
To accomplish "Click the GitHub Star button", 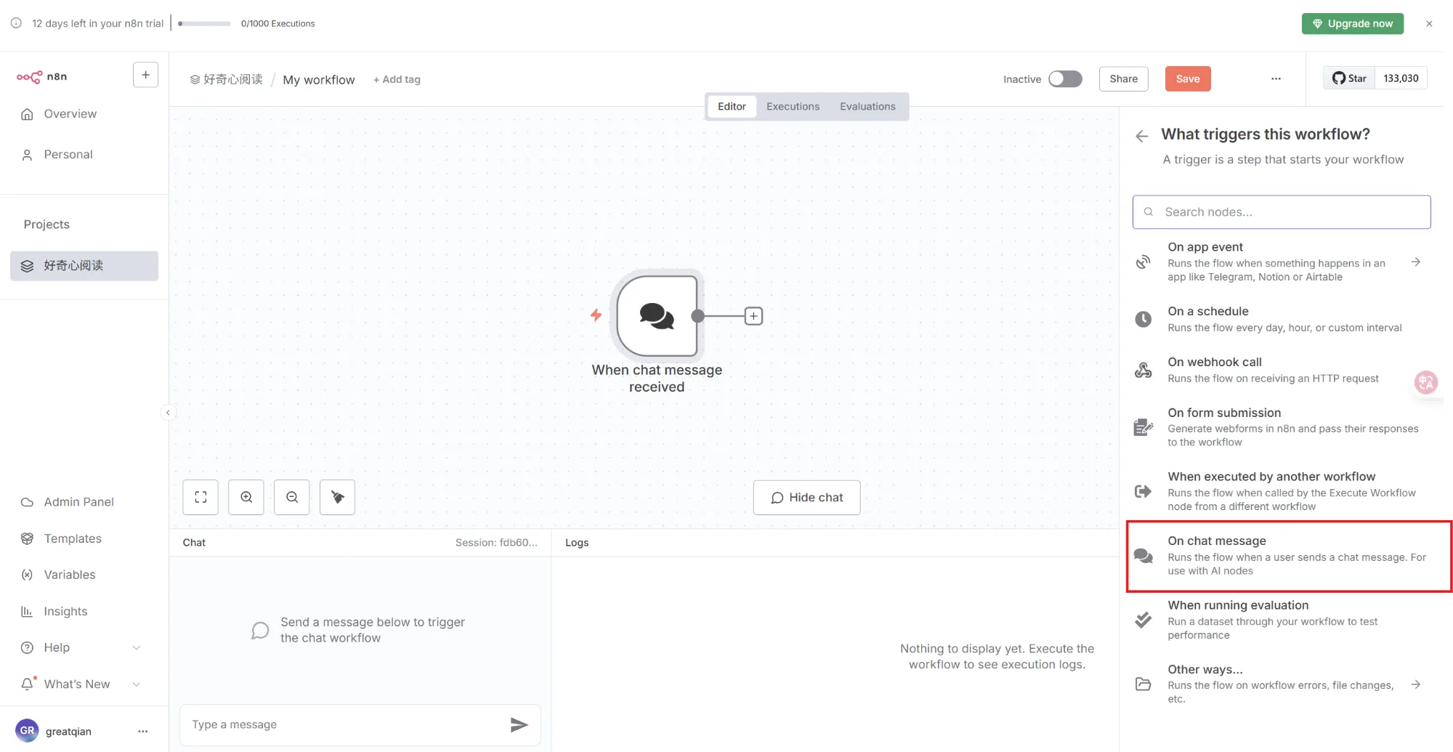I will 1349,78.
